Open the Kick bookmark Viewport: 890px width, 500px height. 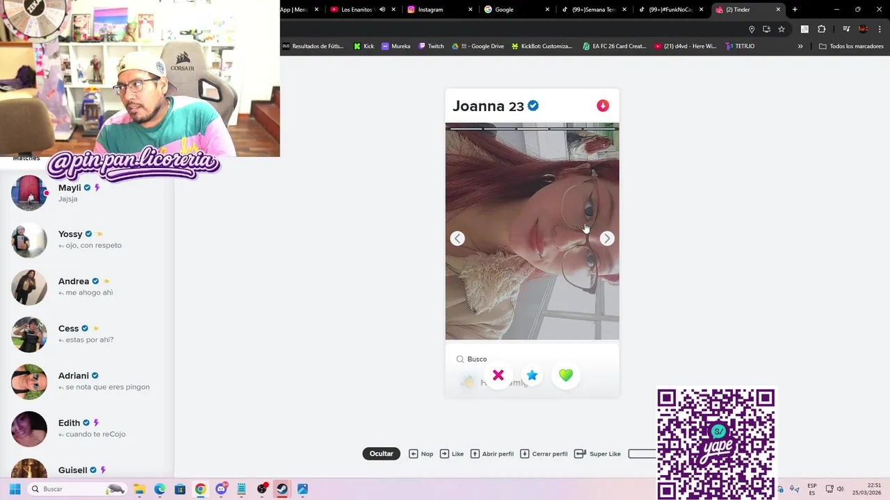pyautogui.click(x=364, y=47)
